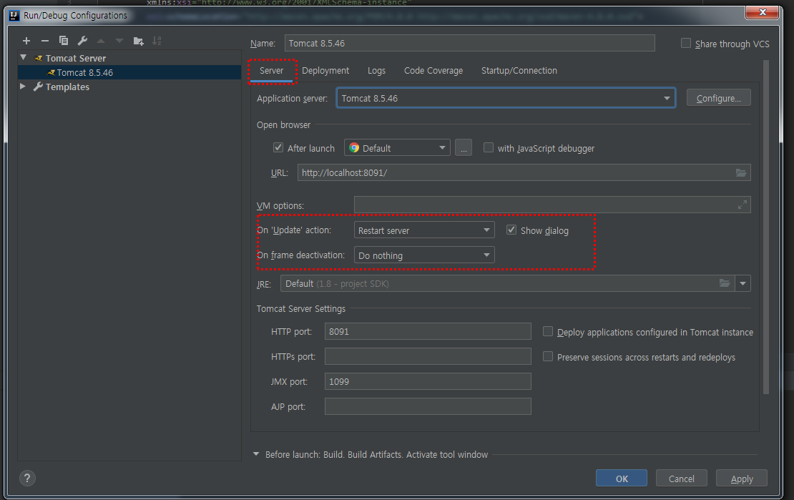Expand Templates tree node
The height and width of the screenshot is (500, 794).
click(23, 86)
